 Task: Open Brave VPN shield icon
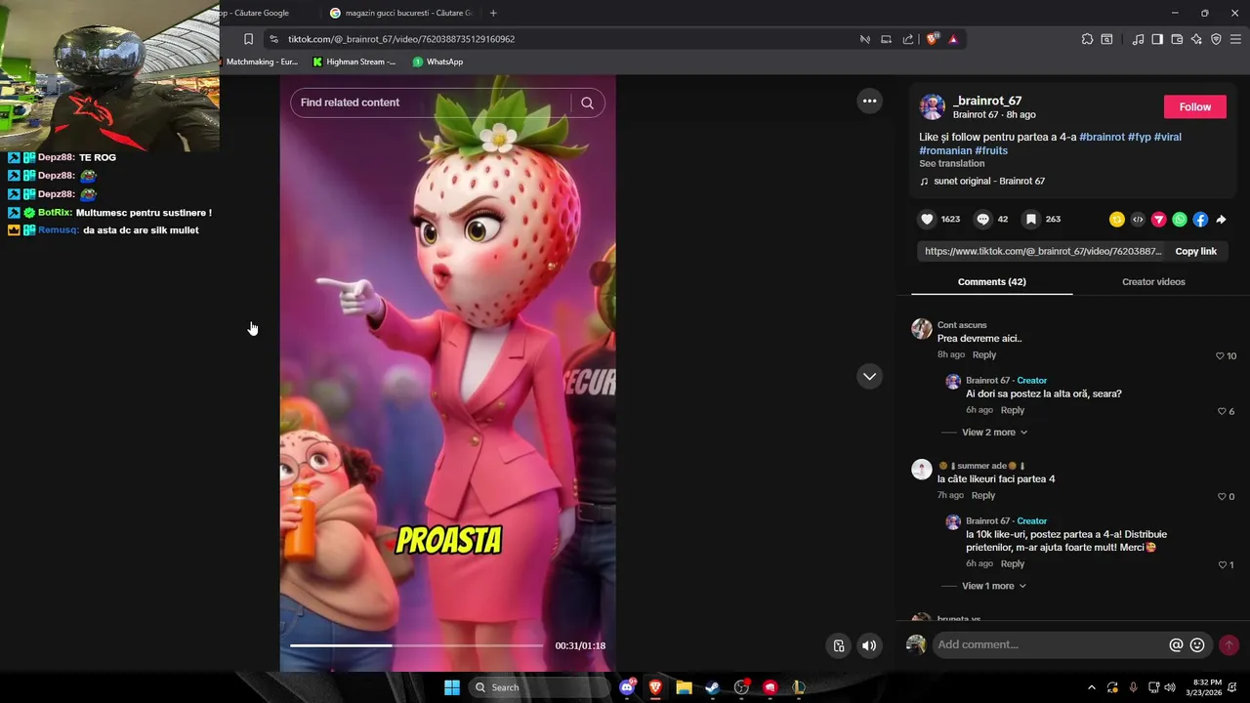tap(1216, 39)
